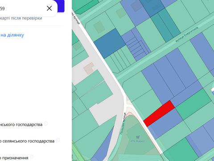Copy the "нського господарства" value with its copy icon

(46, 123)
